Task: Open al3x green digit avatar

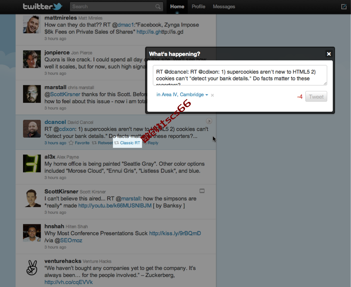Action: pyautogui.click(x=32, y=163)
